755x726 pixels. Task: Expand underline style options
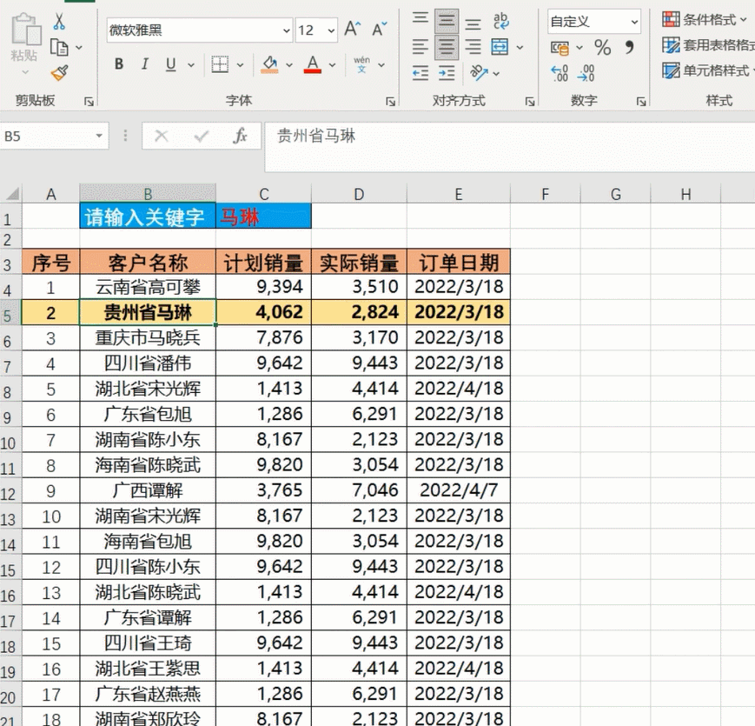click(x=191, y=65)
